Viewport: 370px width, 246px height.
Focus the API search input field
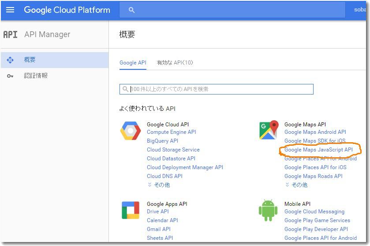point(217,89)
